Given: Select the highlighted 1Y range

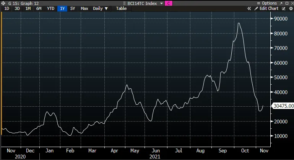Looking at the screenshot, I should 62,8.
